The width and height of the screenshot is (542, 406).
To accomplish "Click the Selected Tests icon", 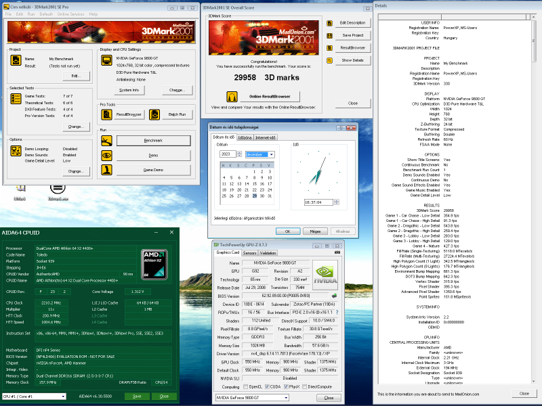I will (16, 99).
